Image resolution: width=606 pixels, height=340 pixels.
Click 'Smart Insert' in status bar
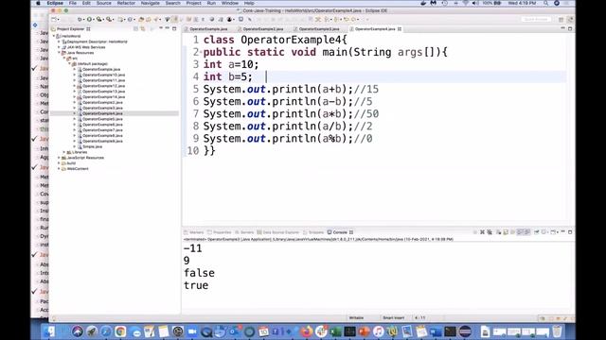click(394, 318)
